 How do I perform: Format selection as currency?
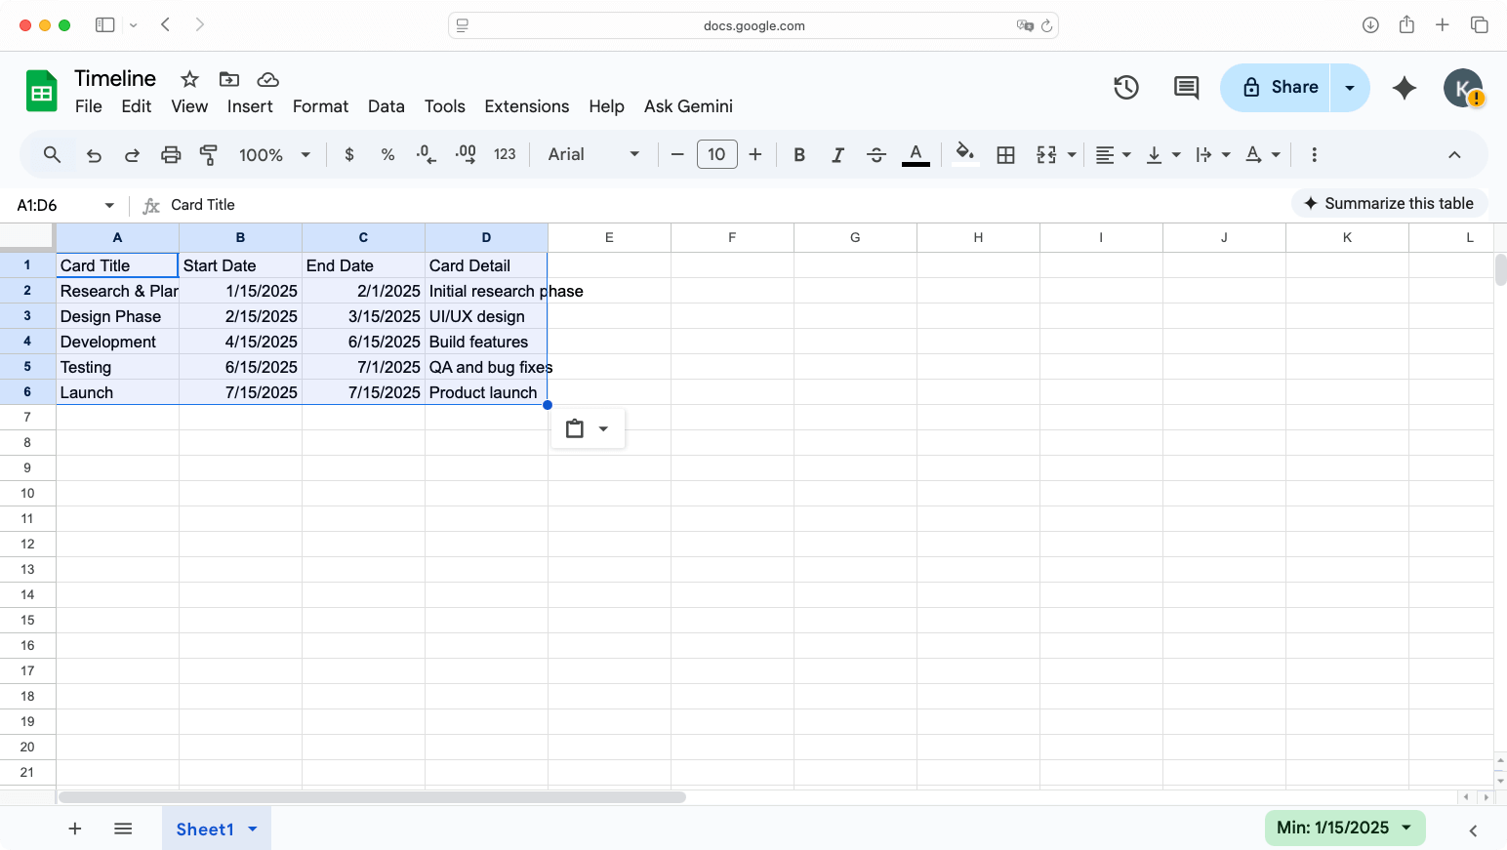coord(348,154)
